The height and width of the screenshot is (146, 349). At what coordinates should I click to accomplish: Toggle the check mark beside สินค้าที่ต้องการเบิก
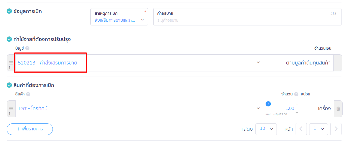(9, 85)
